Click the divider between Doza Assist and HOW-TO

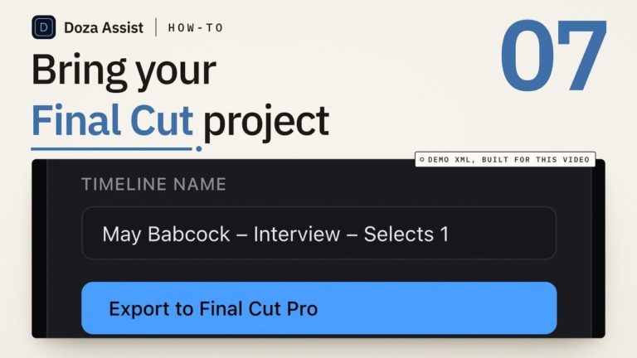tap(156, 27)
